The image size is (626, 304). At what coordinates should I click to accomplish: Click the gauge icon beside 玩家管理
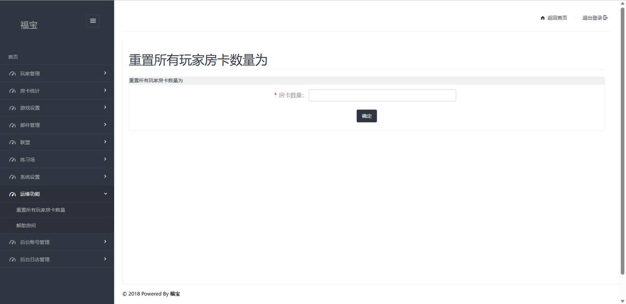pos(13,74)
